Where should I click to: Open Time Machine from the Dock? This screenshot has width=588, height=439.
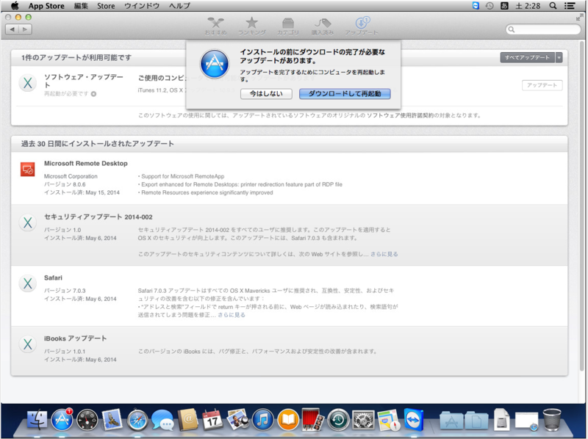[x=338, y=419]
